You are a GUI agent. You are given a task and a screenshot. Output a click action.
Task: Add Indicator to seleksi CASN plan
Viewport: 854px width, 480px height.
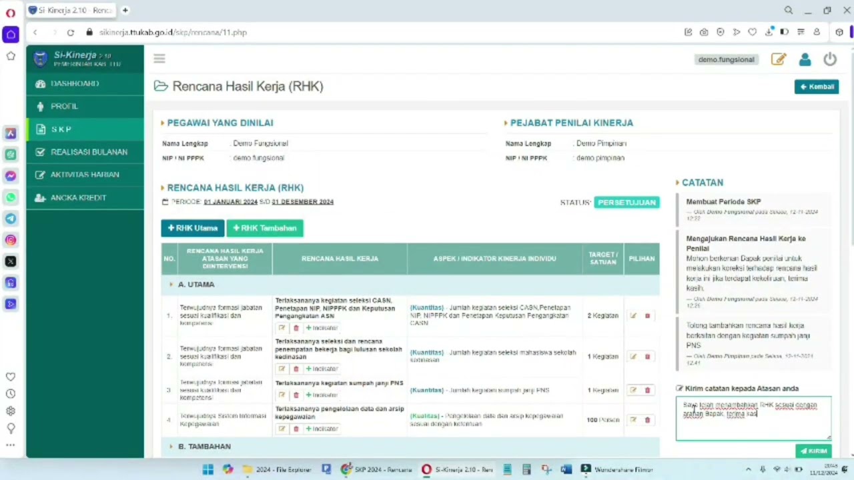[x=322, y=328]
